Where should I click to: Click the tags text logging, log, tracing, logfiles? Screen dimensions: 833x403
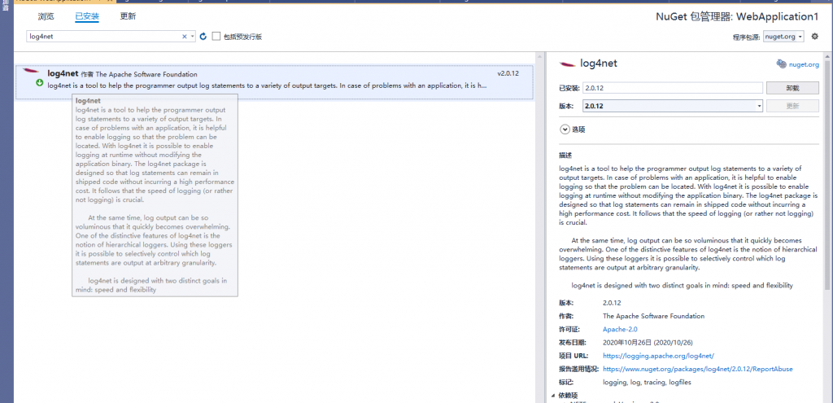[647, 383]
